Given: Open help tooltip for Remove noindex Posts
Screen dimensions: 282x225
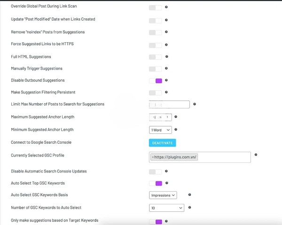Looking at the screenshot, I should pyautogui.click(x=166, y=32).
